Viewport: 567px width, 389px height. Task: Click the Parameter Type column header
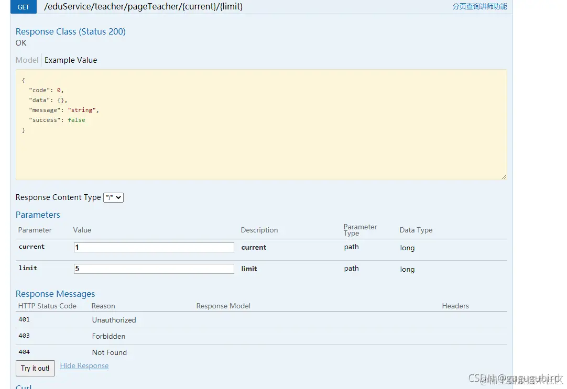(x=360, y=230)
